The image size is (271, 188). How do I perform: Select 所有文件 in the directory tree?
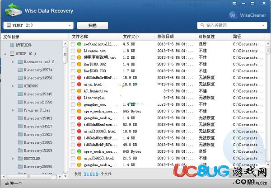(x=24, y=45)
